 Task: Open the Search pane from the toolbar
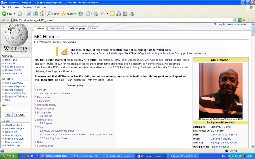click(x=53, y=14)
